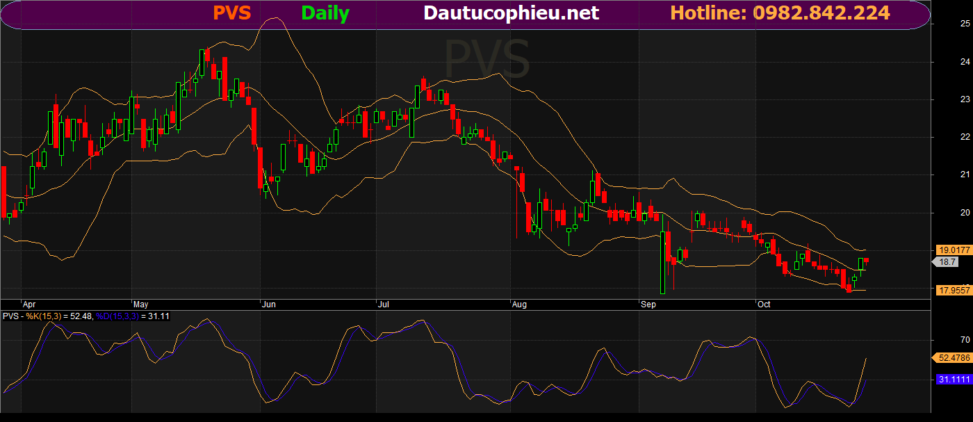Screen dimensions: 973x422
Task: Open the Dautucophieu.net link
Action: tap(511, 13)
